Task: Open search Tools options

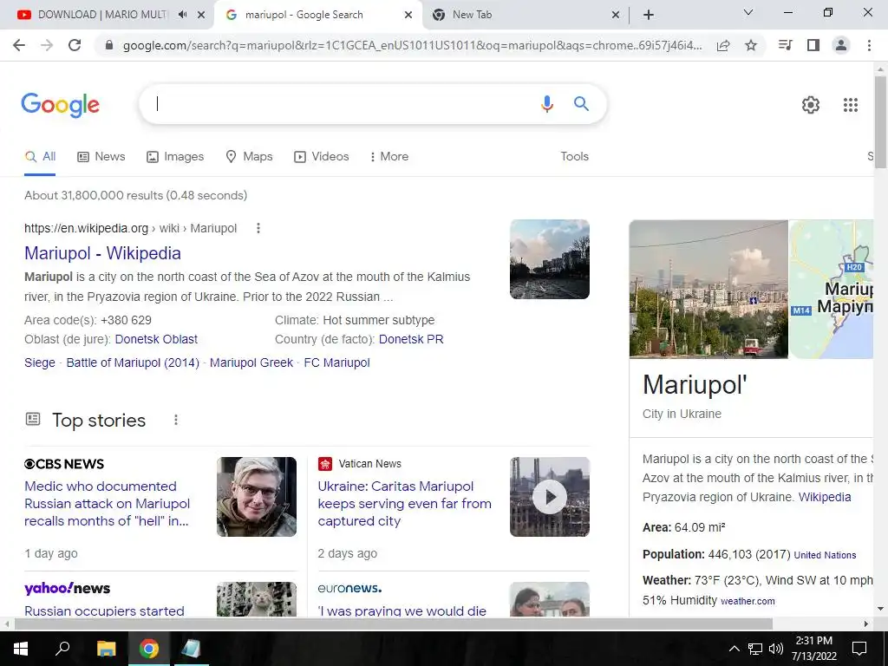Action: coord(574,157)
